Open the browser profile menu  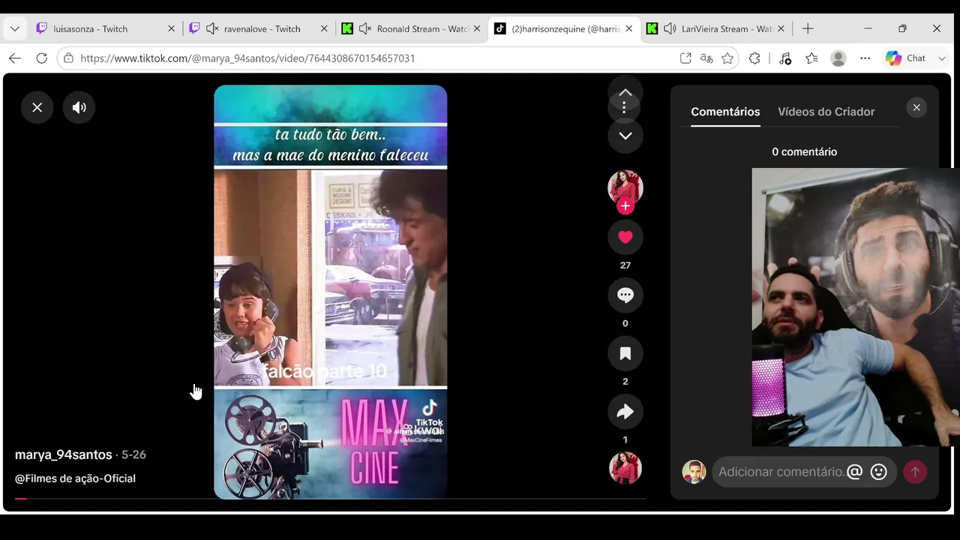tap(839, 58)
